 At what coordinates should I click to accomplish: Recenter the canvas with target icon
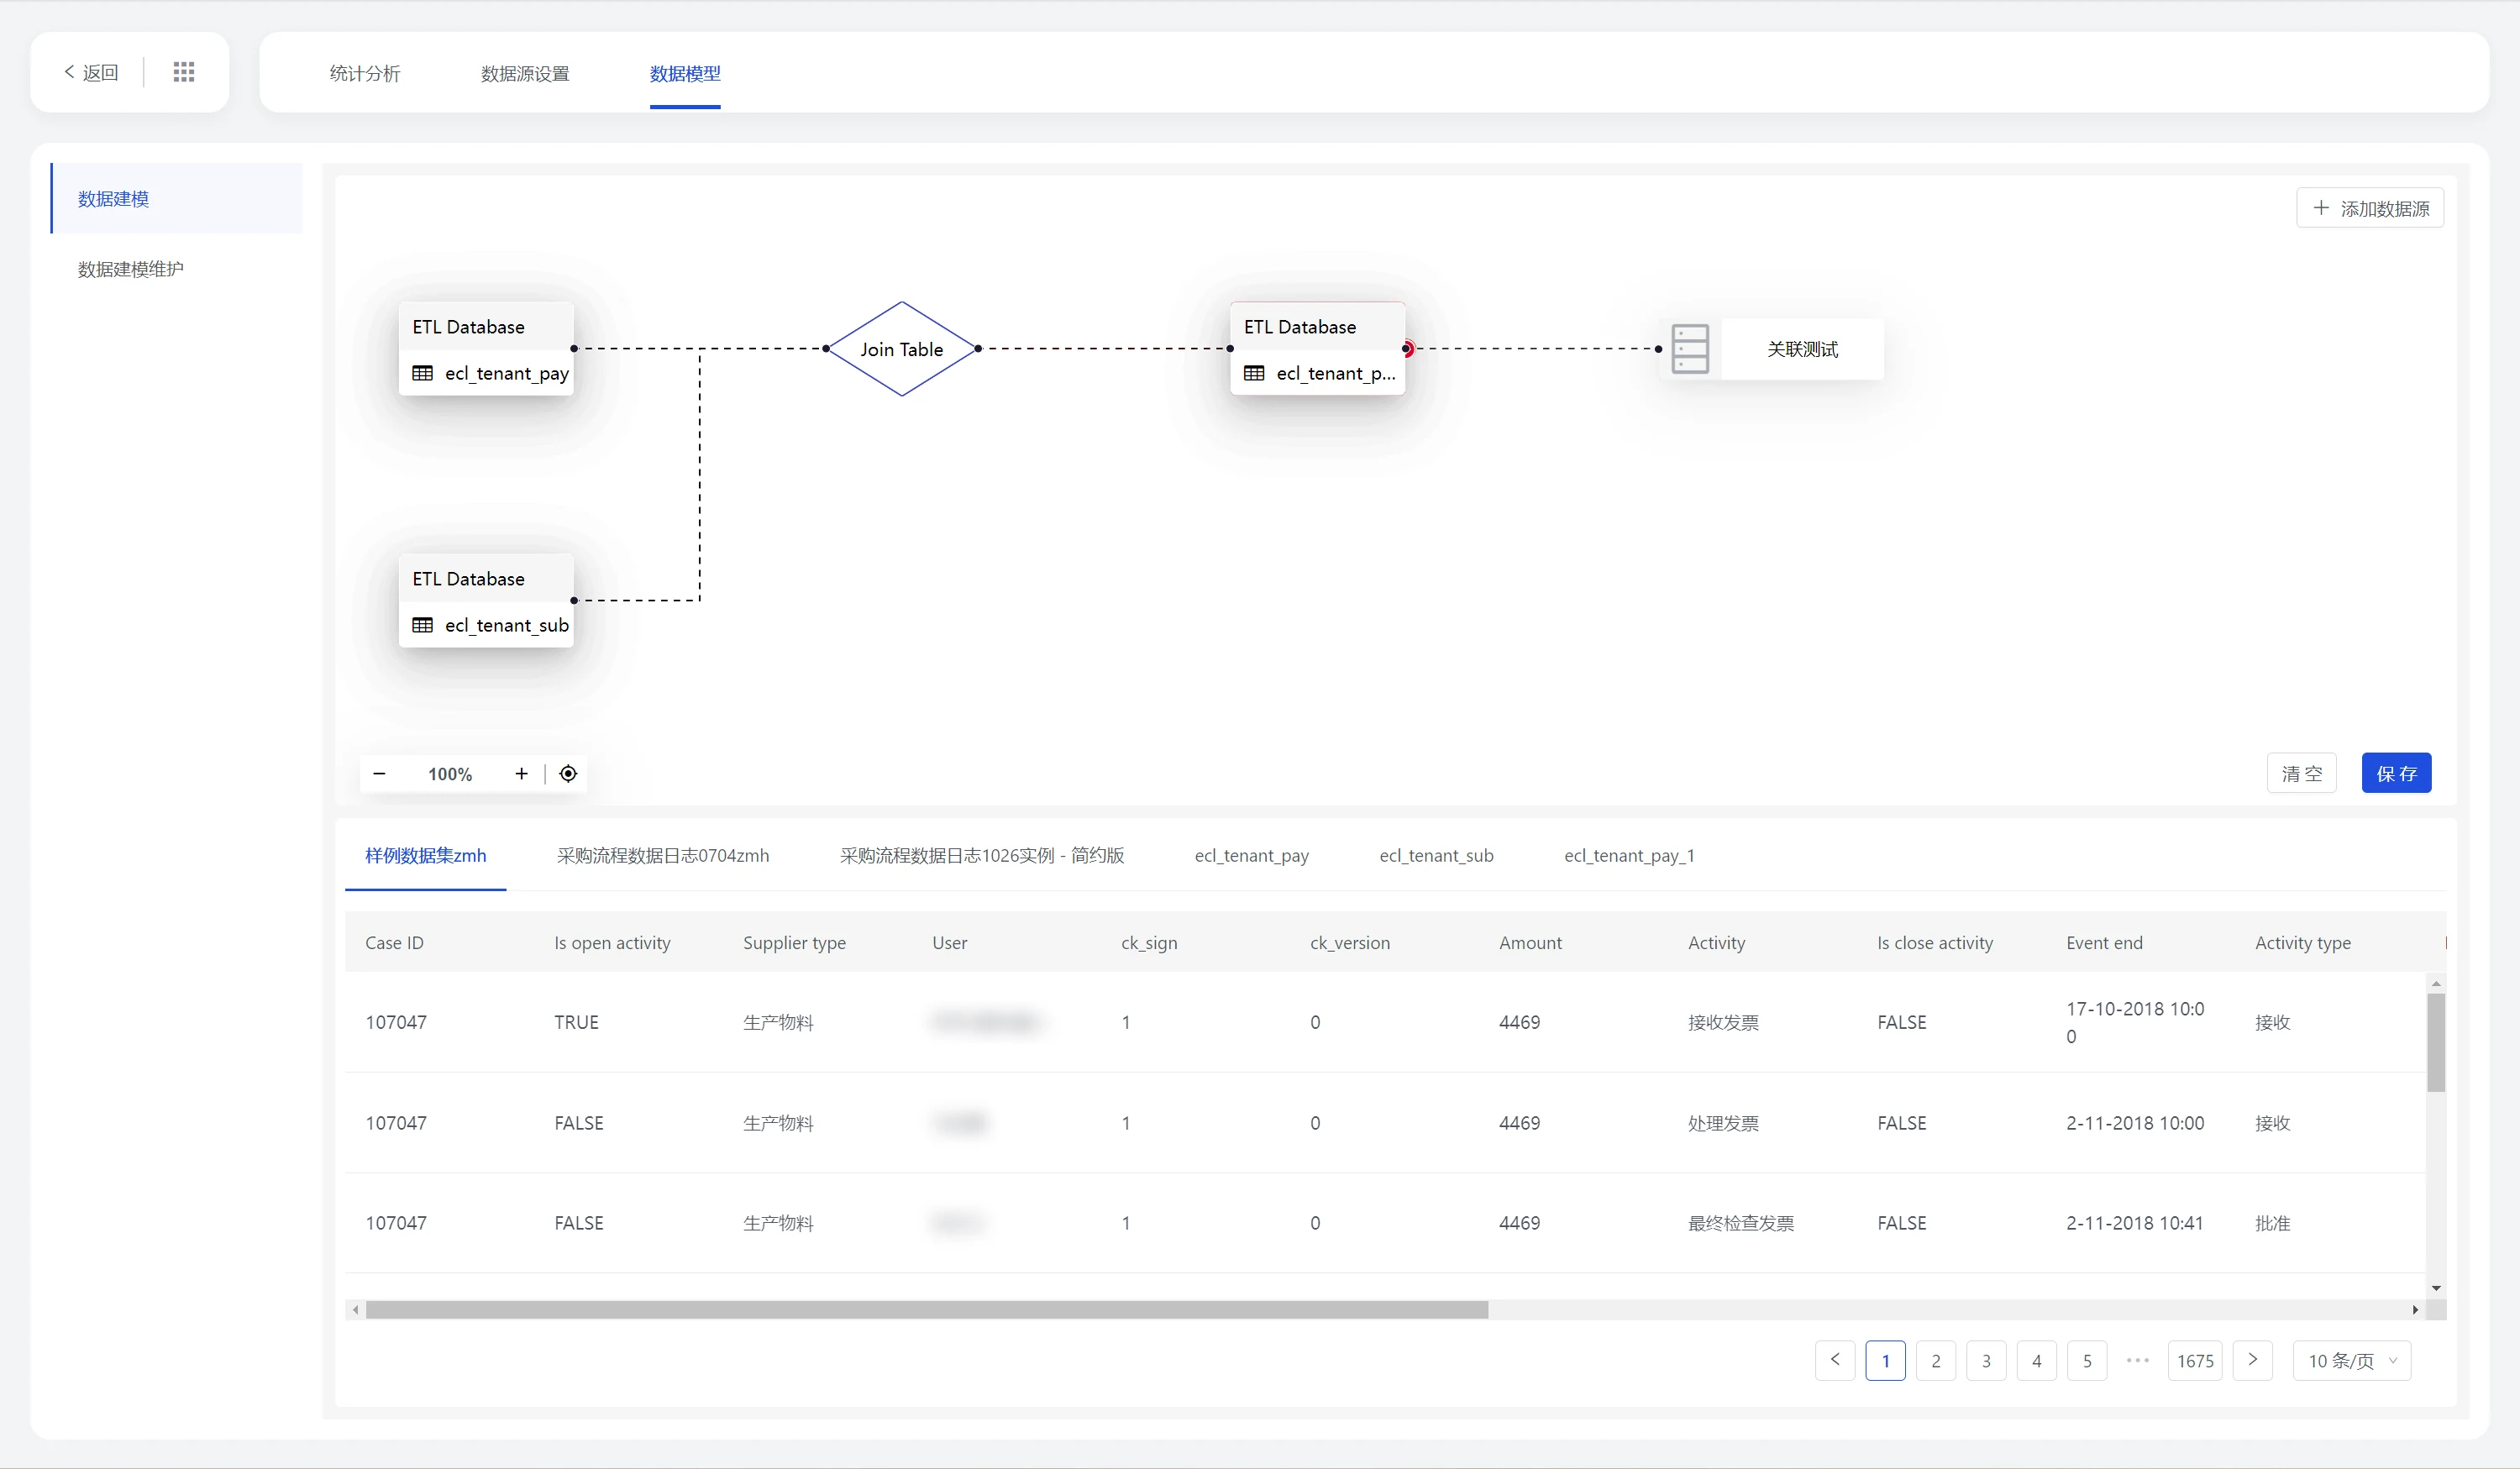568,774
